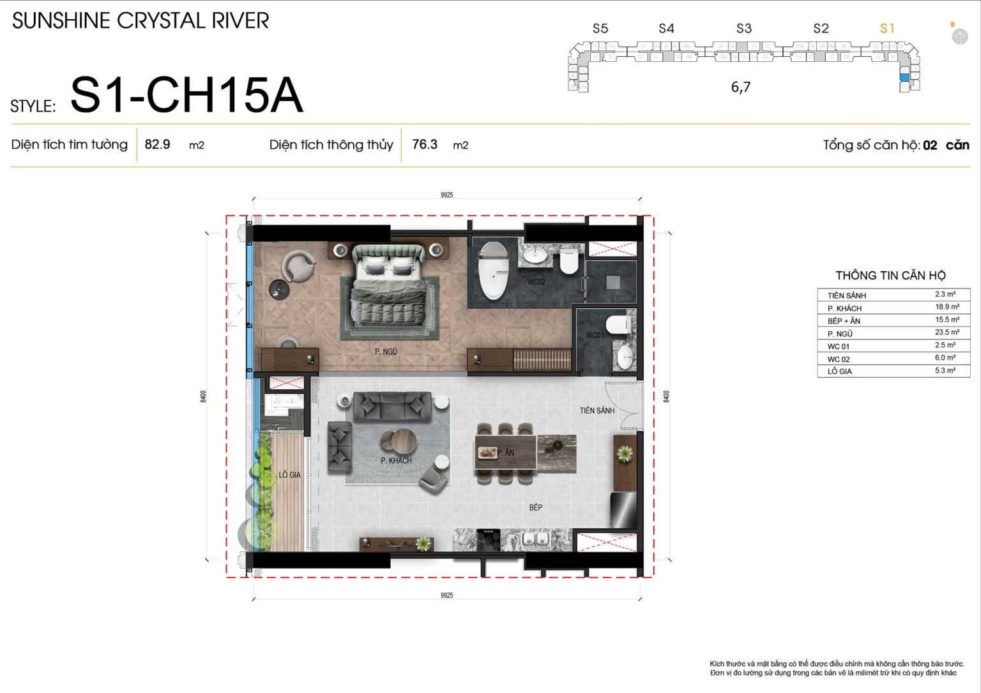
Task: Select the S4 tower label
Action: pos(666,28)
